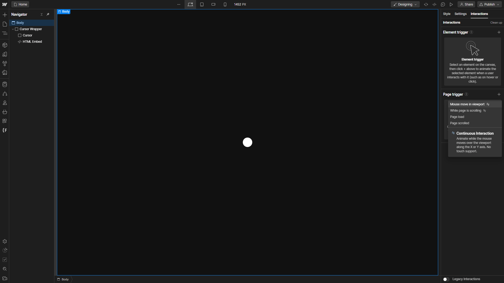504x283 pixels.
Task: Click Clean up interactions link
Action: click(x=496, y=23)
